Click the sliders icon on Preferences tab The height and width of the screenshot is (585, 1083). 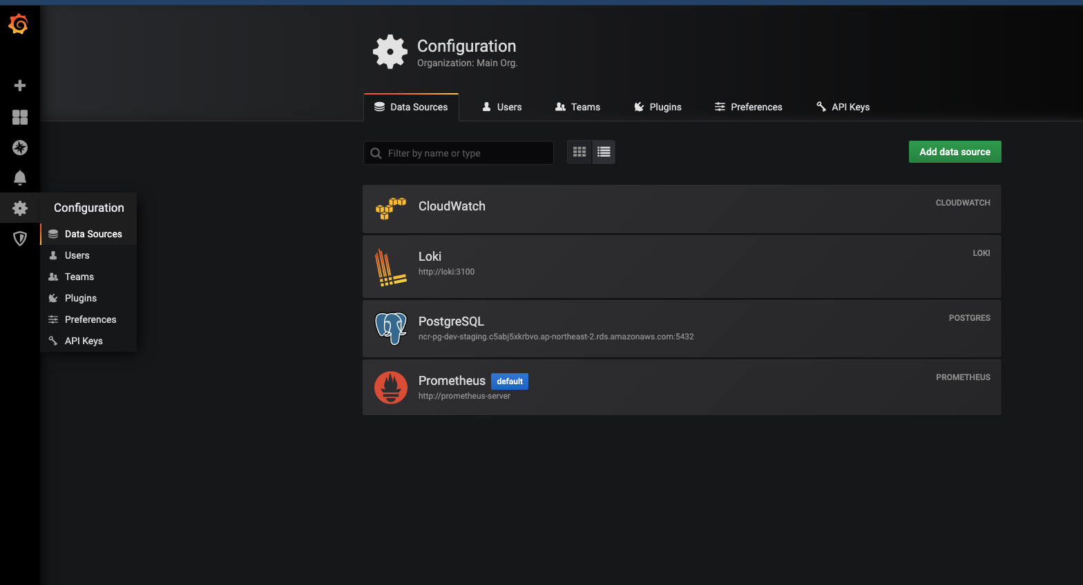(x=720, y=107)
